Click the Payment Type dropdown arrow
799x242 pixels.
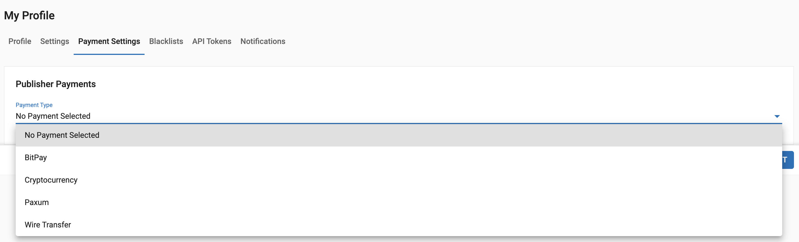click(x=777, y=116)
